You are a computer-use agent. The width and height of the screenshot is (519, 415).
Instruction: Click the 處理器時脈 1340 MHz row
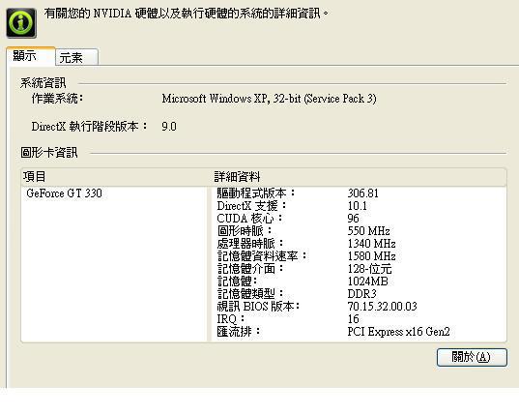click(360, 244)
